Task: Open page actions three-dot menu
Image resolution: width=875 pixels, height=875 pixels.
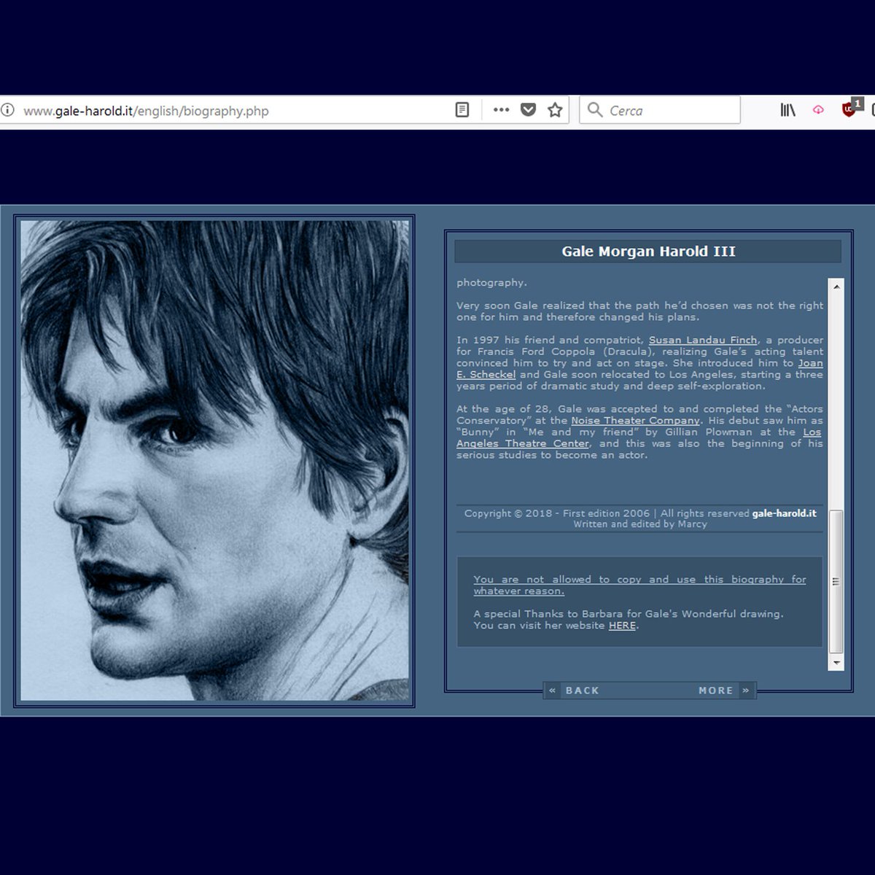Action: pos(501,110)
